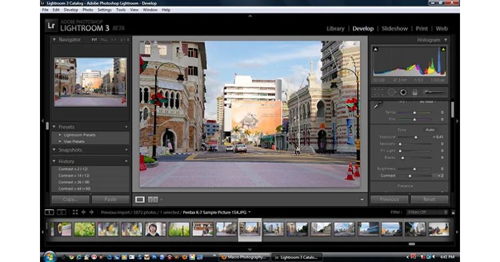The height and width of the screenshot is (262, 500).
Task: Set Navigator zoom to 1:1
Action: pyautogui.click(x=114, y=40)
